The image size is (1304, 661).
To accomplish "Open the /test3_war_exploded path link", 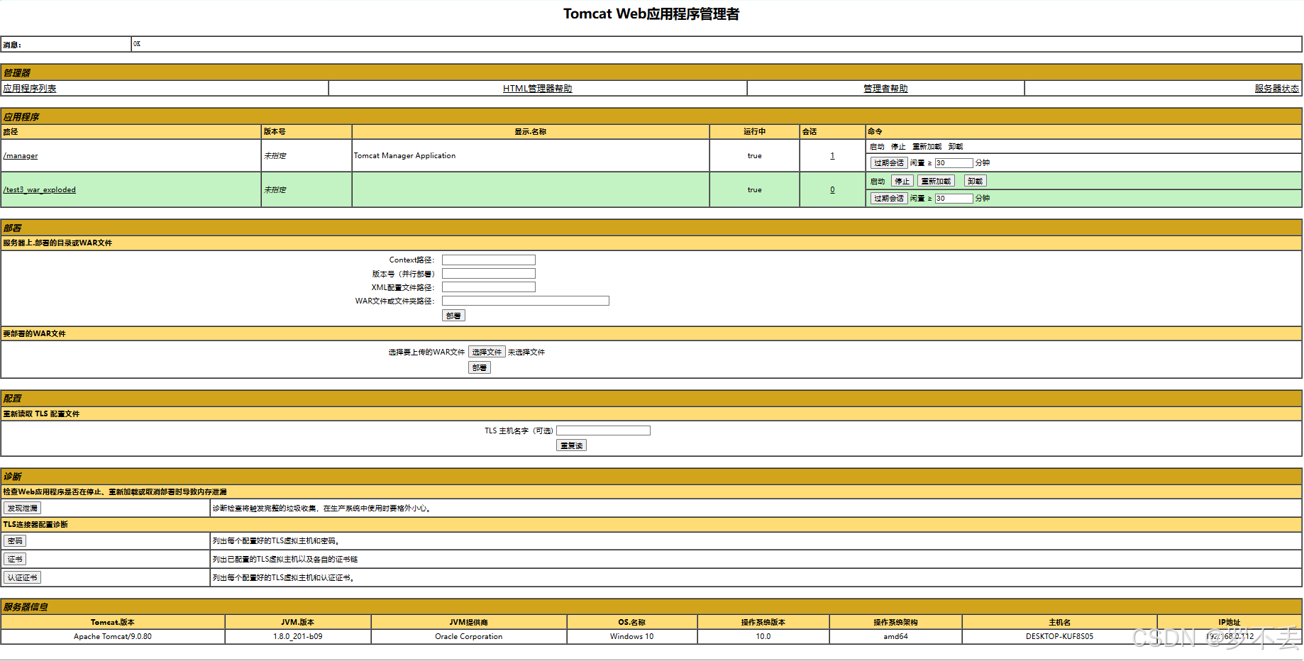I will pyautogui.click(x=39, y=190).
